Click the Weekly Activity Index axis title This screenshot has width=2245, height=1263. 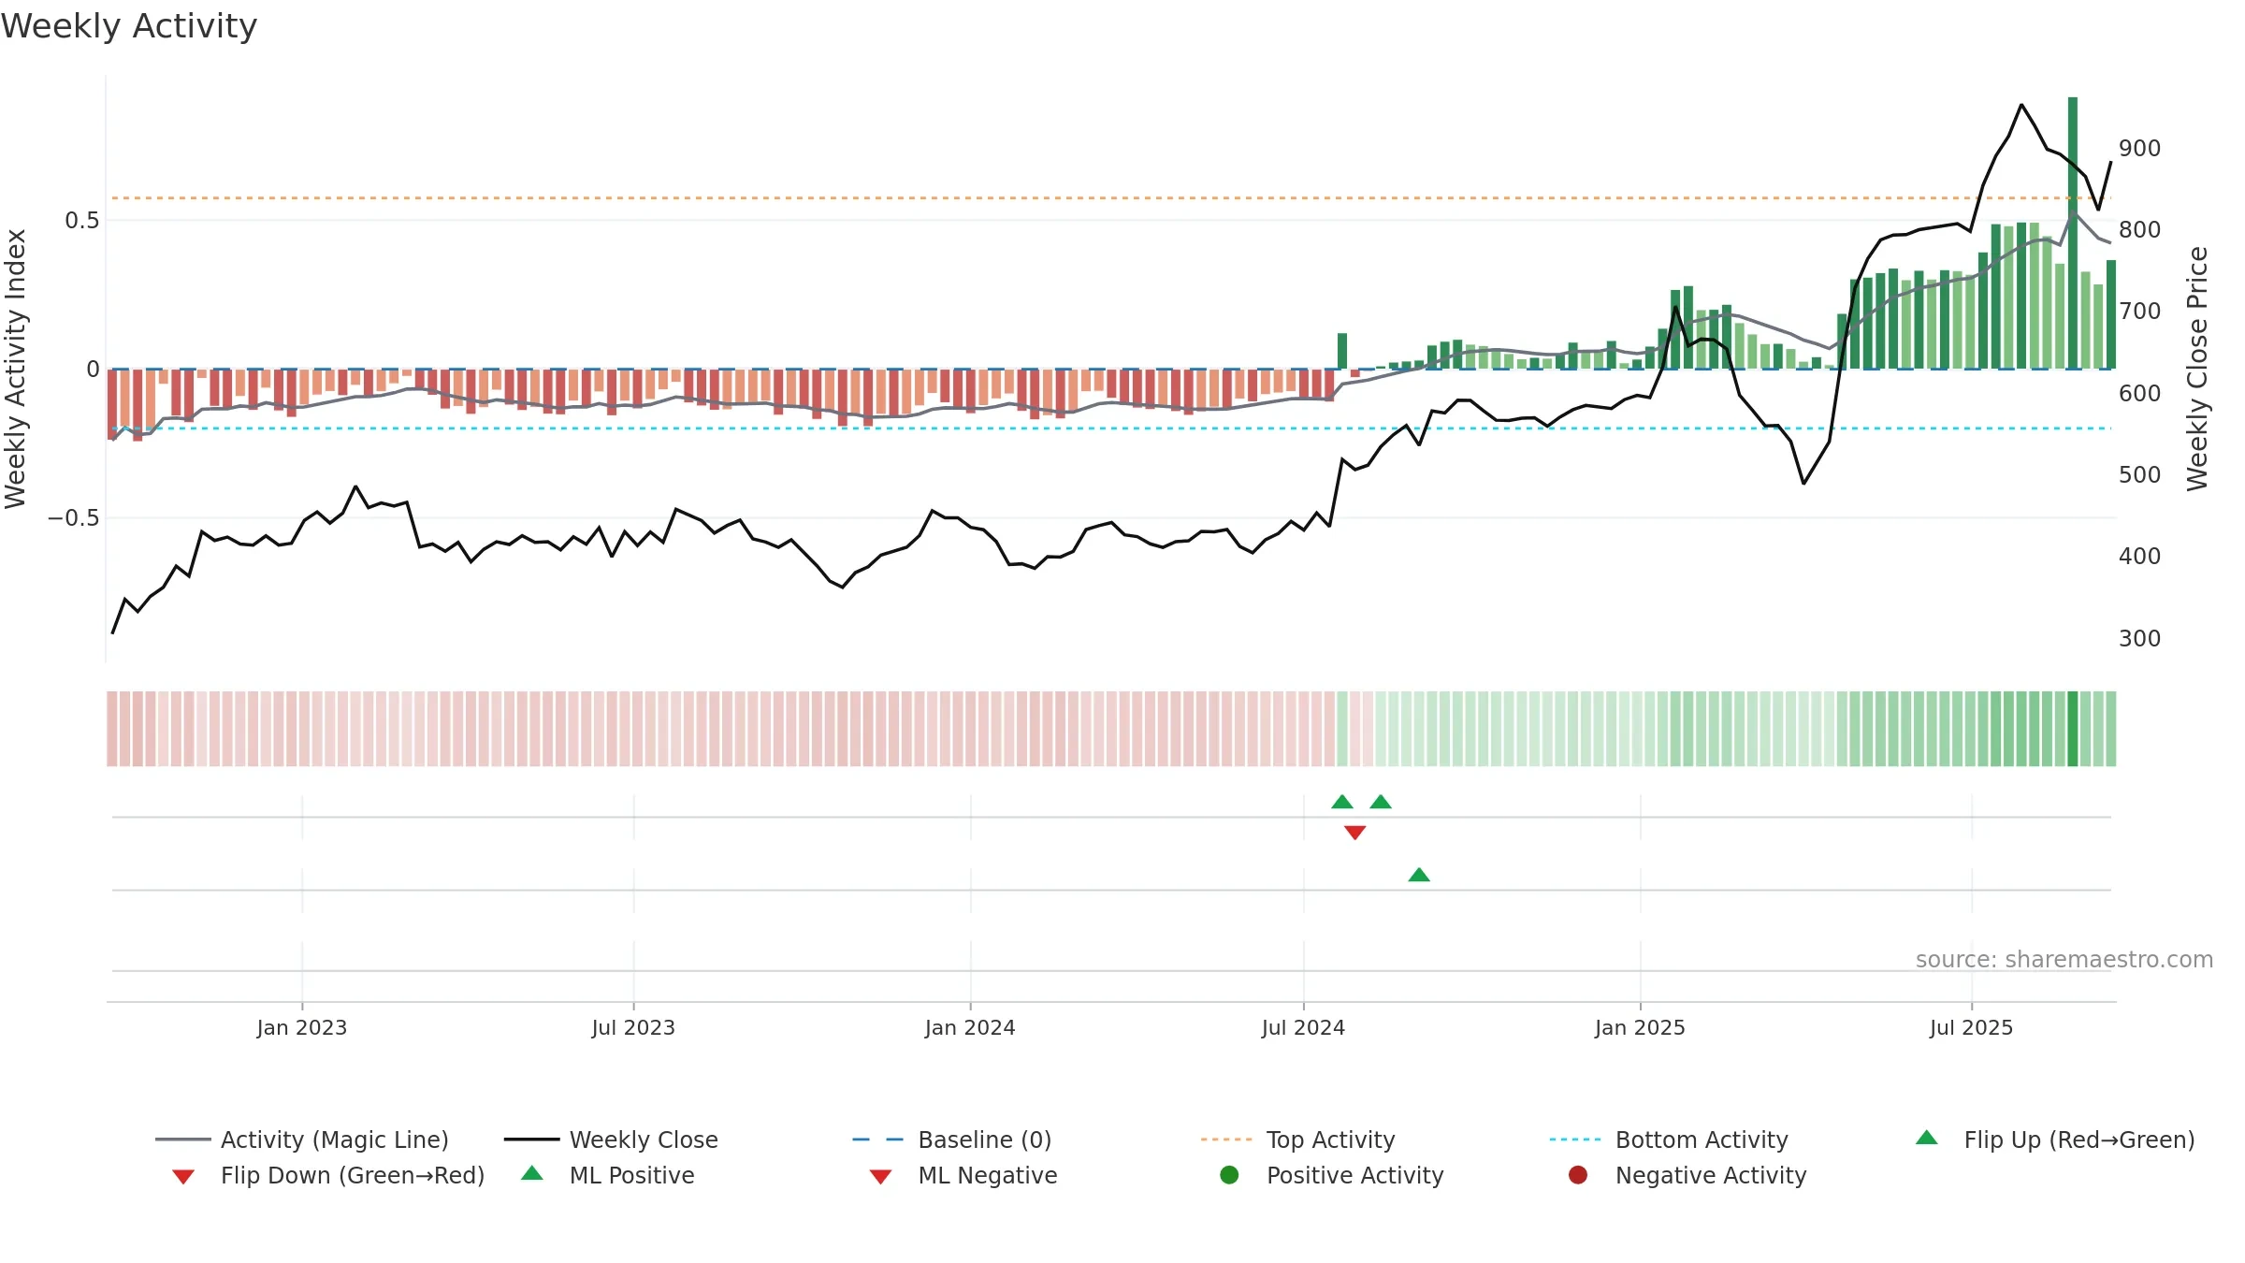[15, 369]
